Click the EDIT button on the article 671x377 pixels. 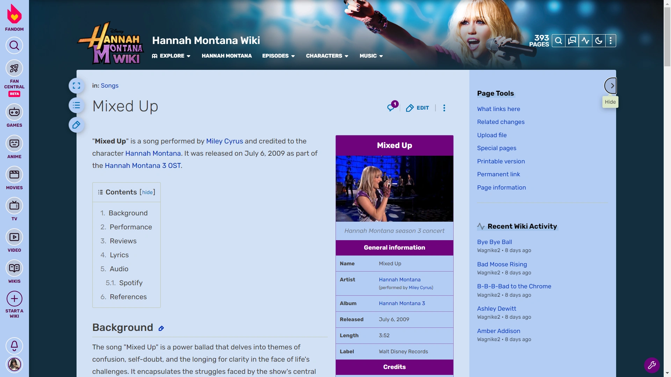(418, 108)
